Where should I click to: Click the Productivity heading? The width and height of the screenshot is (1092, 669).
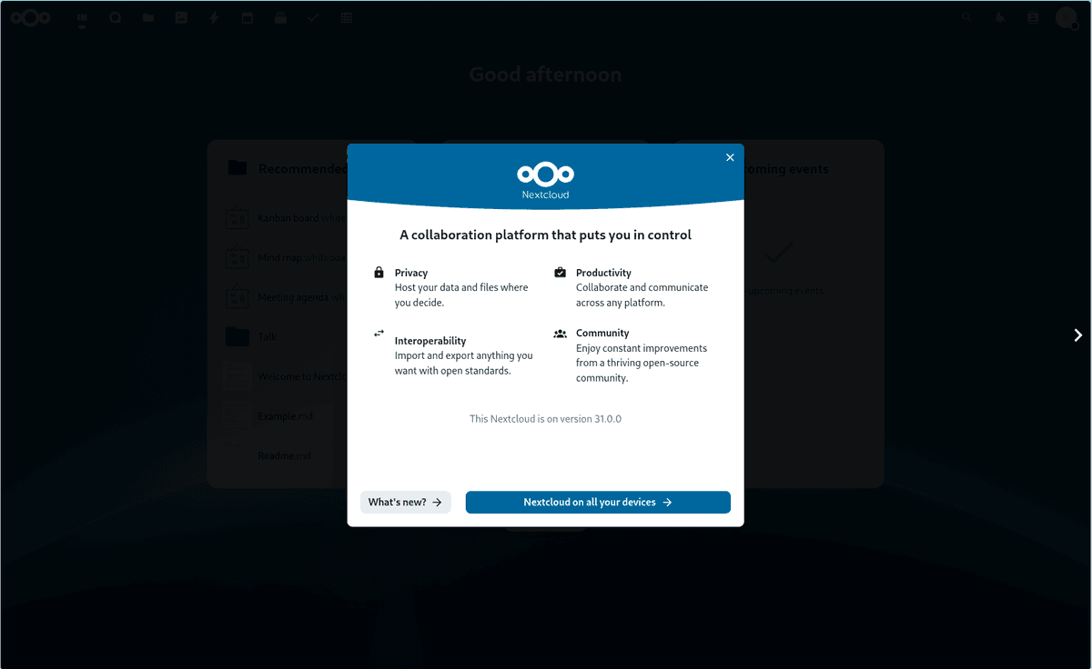pyautogui.click(x=603, y=273)
